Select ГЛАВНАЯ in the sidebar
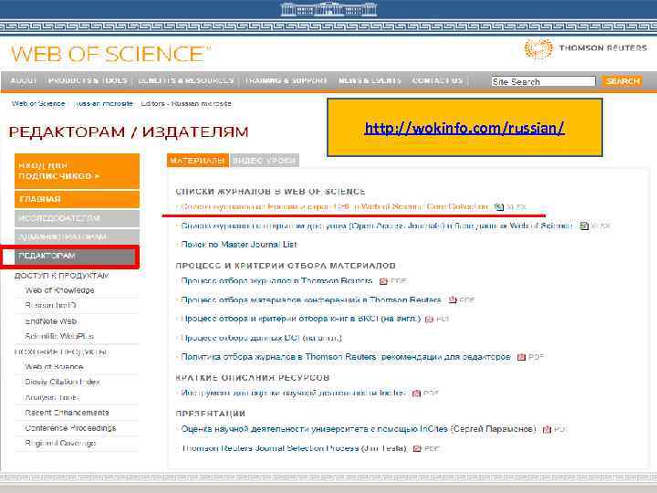657x493 pixels. [x=77, y=199]
